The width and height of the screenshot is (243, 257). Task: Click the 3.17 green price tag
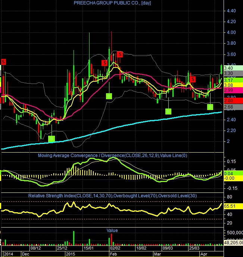[x=233, y=80]
